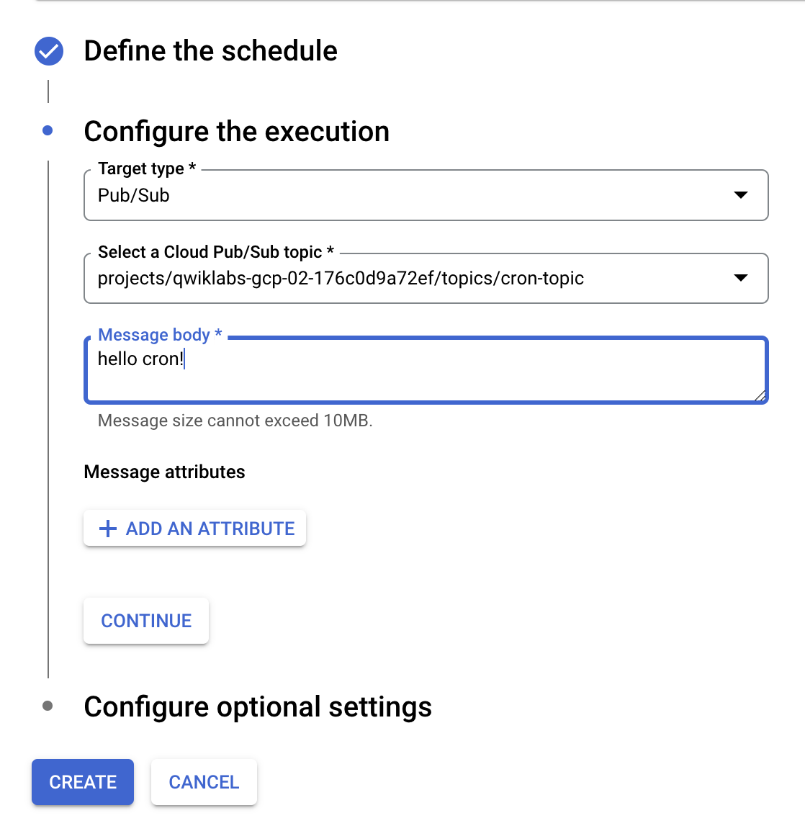Click the message size limit hint text
This screenshot has height=831, width=805.
click(x=235, y=421)
